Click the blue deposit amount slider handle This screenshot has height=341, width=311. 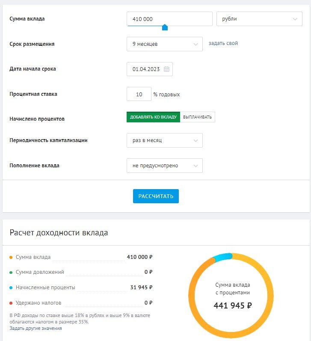[x=165, y=27]
